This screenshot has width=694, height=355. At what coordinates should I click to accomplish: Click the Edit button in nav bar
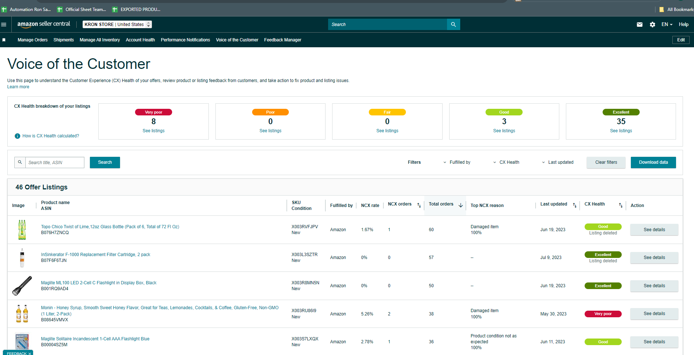tap(681, 40)
